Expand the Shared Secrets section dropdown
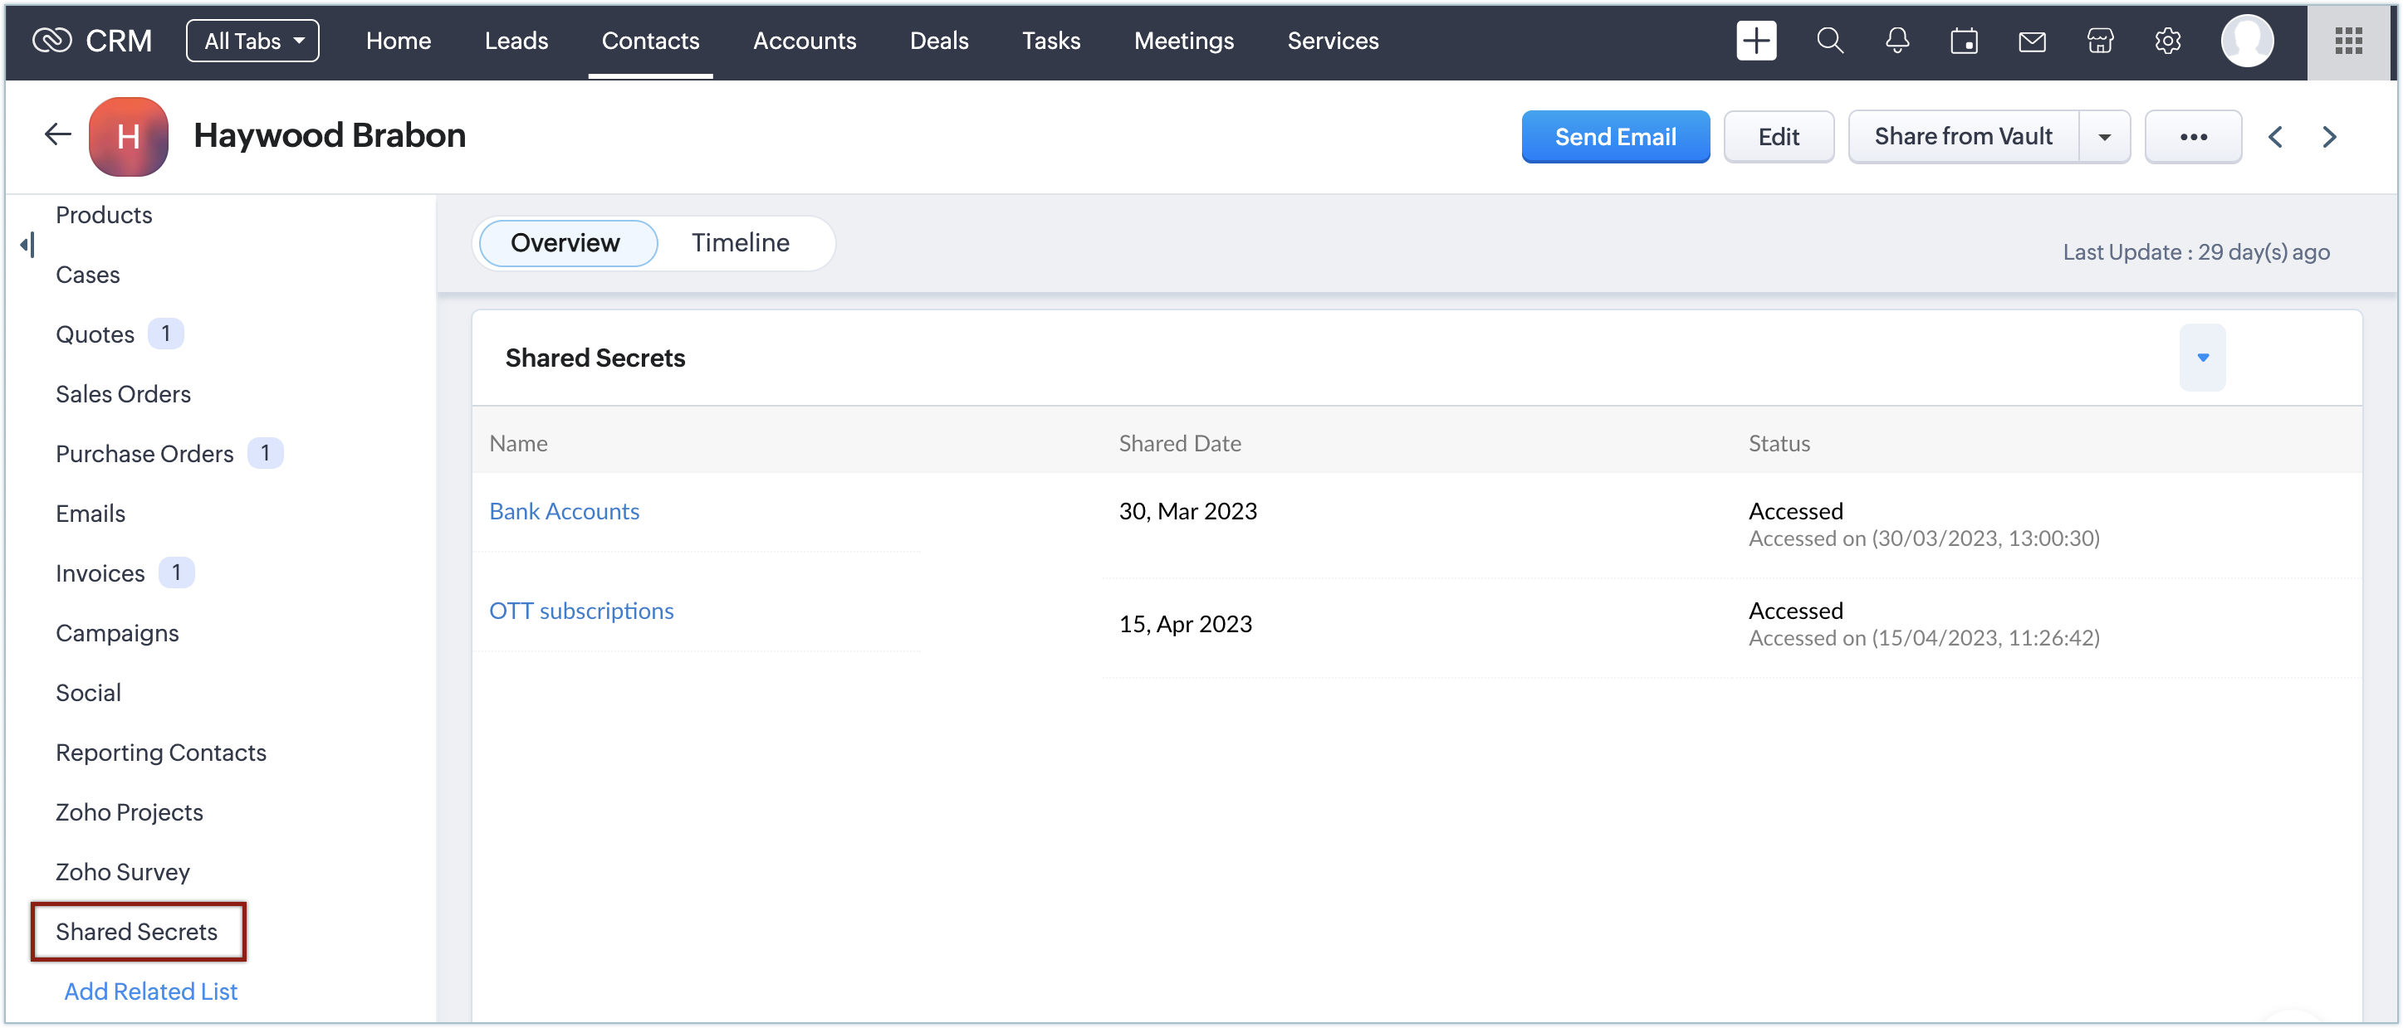 tap(2202, 358)
